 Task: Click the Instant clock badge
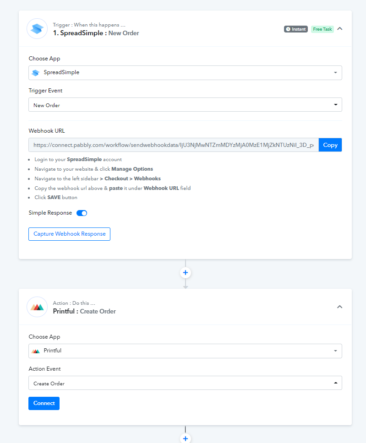pyautogui.click(x=296, y=29)
